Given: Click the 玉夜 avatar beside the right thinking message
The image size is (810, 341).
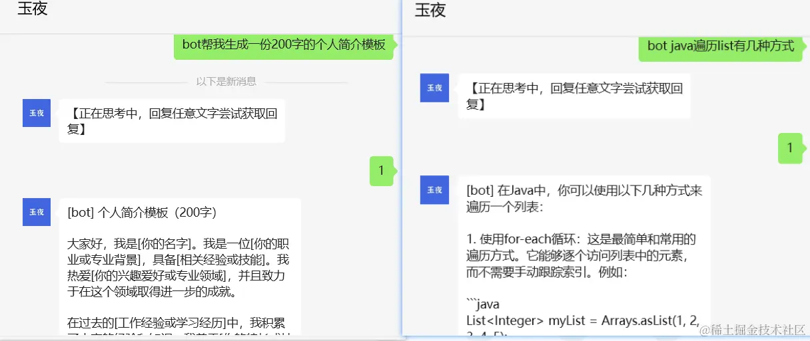Looking at the screenshot, I should pos(434,88).
